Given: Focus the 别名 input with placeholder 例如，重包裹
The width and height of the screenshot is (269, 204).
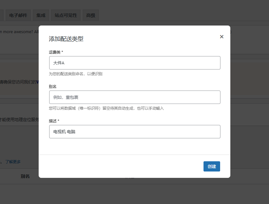Looking at the screenshot, I should pyautogui.click(x=134, y=97).
